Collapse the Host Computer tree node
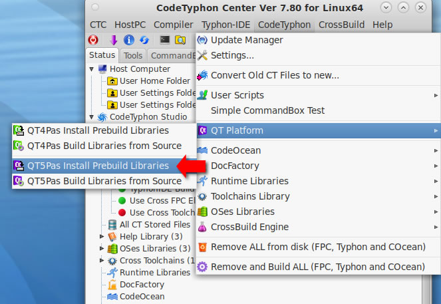The width and height of the screenshot is (441, 304). [91, 69]
